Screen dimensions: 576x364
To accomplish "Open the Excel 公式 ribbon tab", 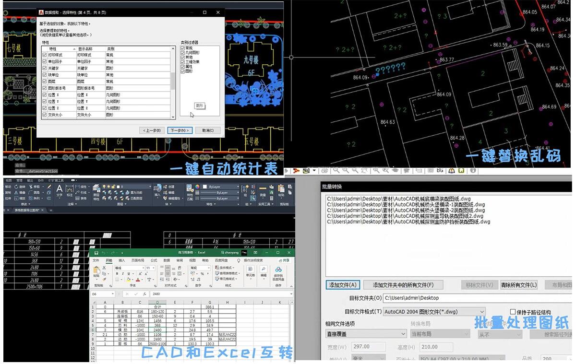I will click(154, 260).
